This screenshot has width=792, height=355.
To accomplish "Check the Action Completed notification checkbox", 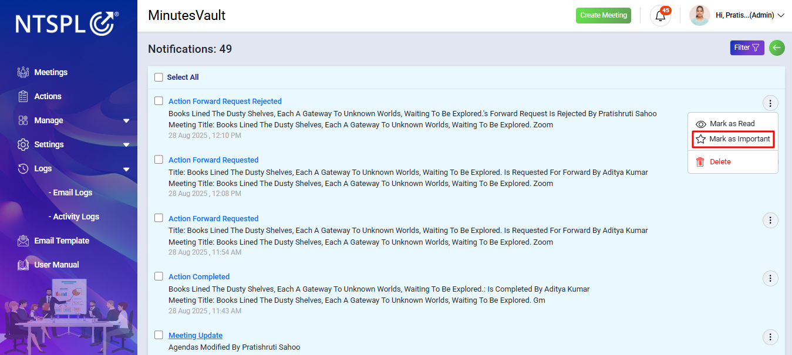I will pos(159,276).
